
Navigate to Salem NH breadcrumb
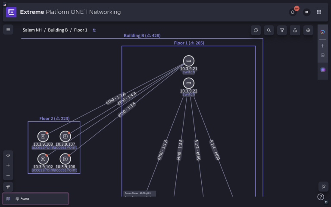click(32, 30)
